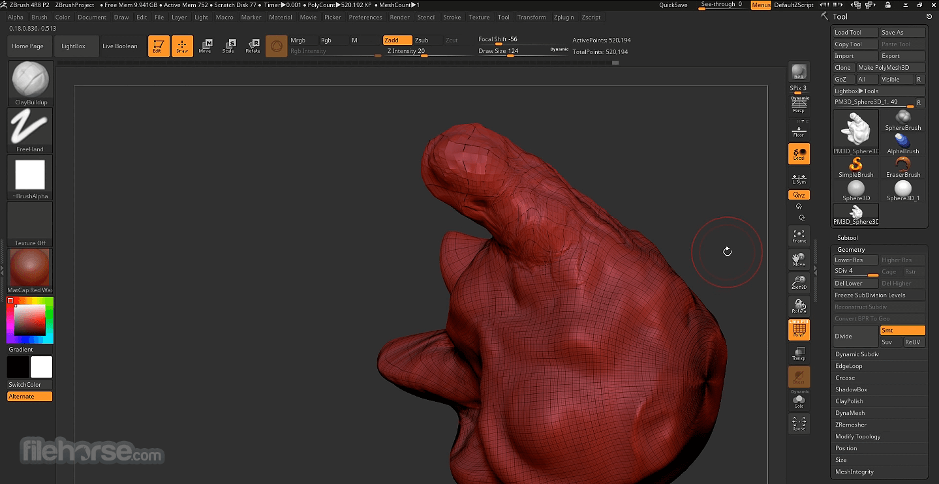Expand the DynaMesh section
This screenshot has width=939, height=484.
(850, 413)
